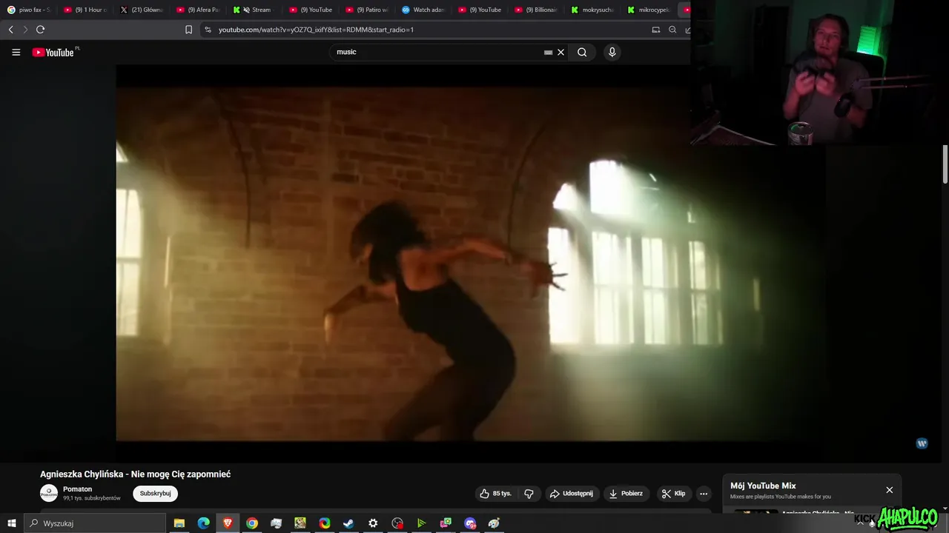
Task: Go to YouTube home via the logo
Action: (x=53, y=52)
